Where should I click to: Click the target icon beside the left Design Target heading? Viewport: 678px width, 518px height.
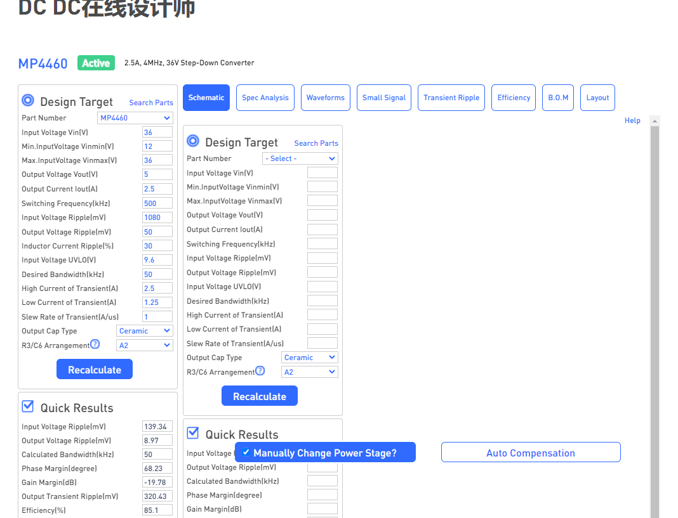point(28,100)
